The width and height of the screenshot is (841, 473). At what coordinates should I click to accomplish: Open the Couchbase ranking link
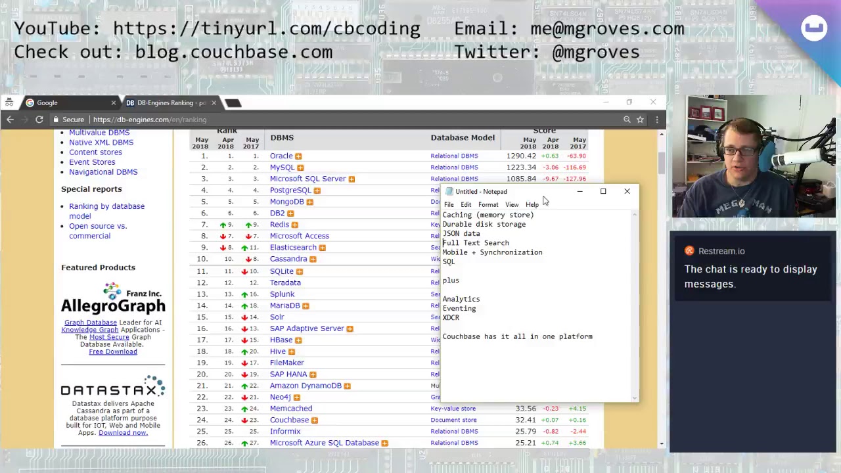coord(289,420)
